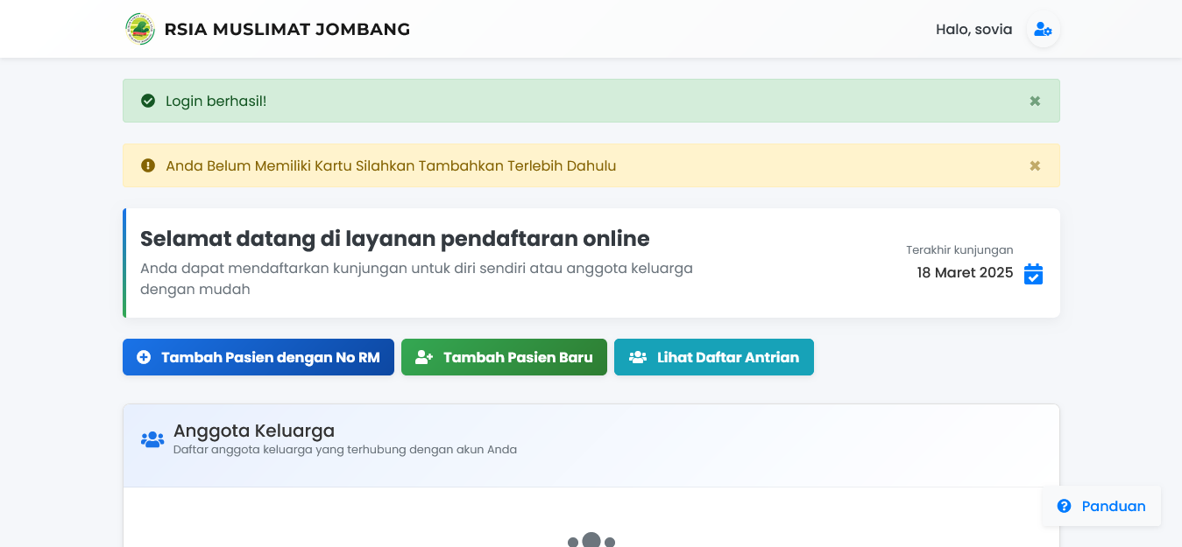Click the person-add icon on Tambah Pasien Baru
Screen dimensions: 1182x547
[426, 357]
